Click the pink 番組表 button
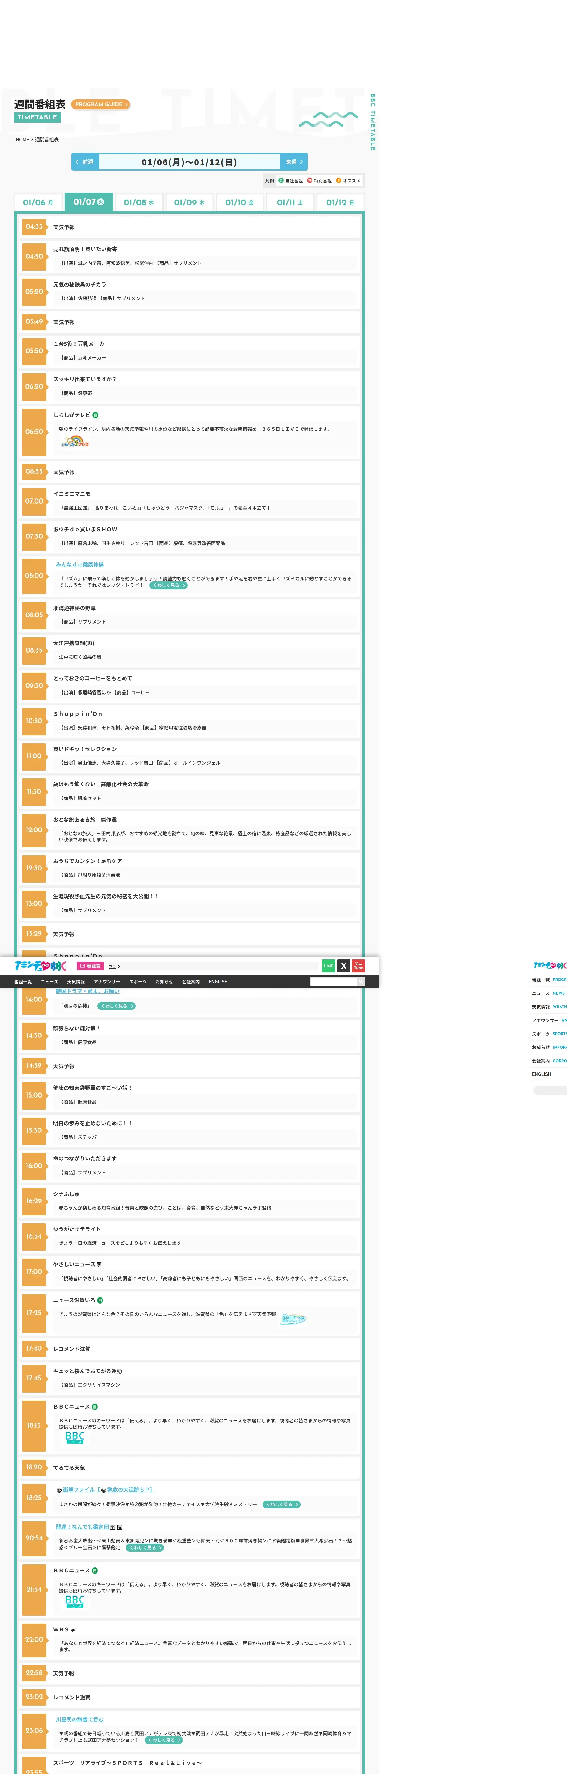567x1774 pixels. coord(90,966)
